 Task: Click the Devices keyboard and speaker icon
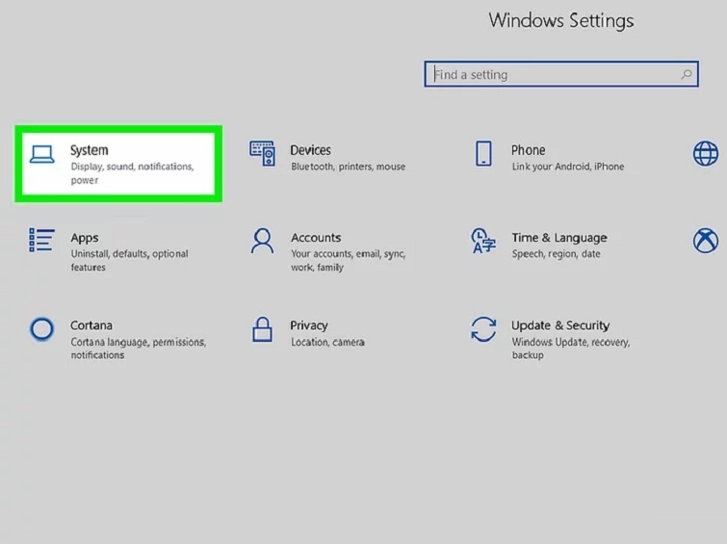(x=263, y=153)
